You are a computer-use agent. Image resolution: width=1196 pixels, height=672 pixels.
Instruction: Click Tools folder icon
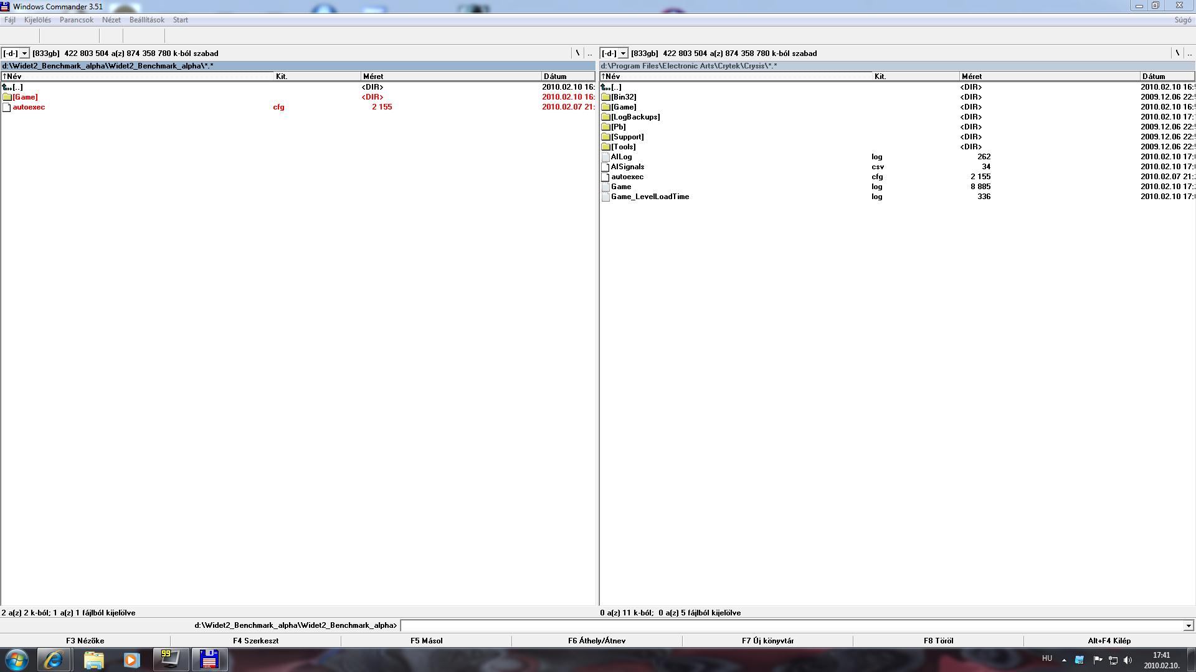tap(605, 147)
